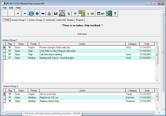Screen dimensions: 166x116
Task: Click Group 1 Date column header
Action: pos(147,44)
